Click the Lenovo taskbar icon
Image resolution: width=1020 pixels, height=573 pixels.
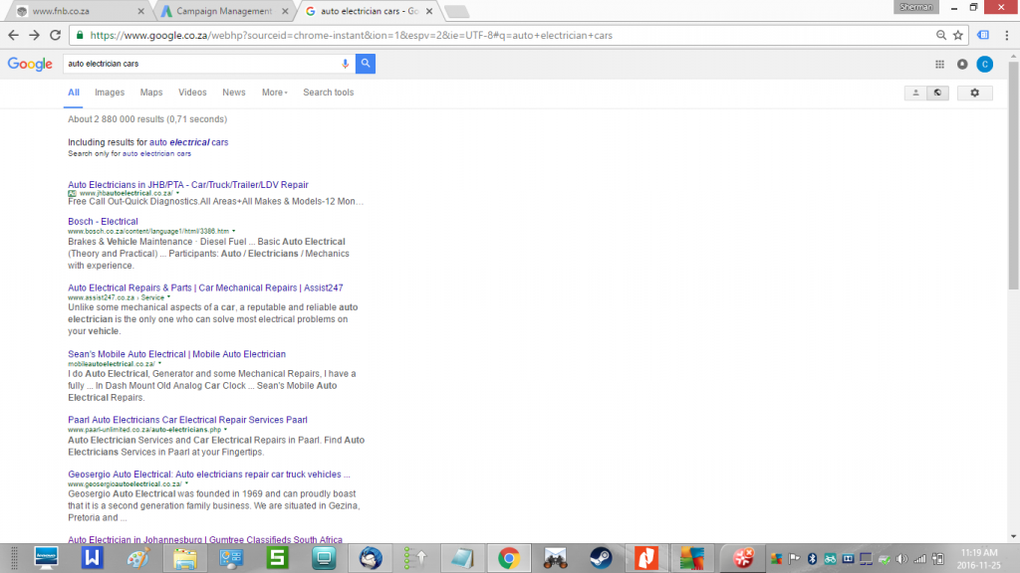pyautogui.click(x=46, y=558)
